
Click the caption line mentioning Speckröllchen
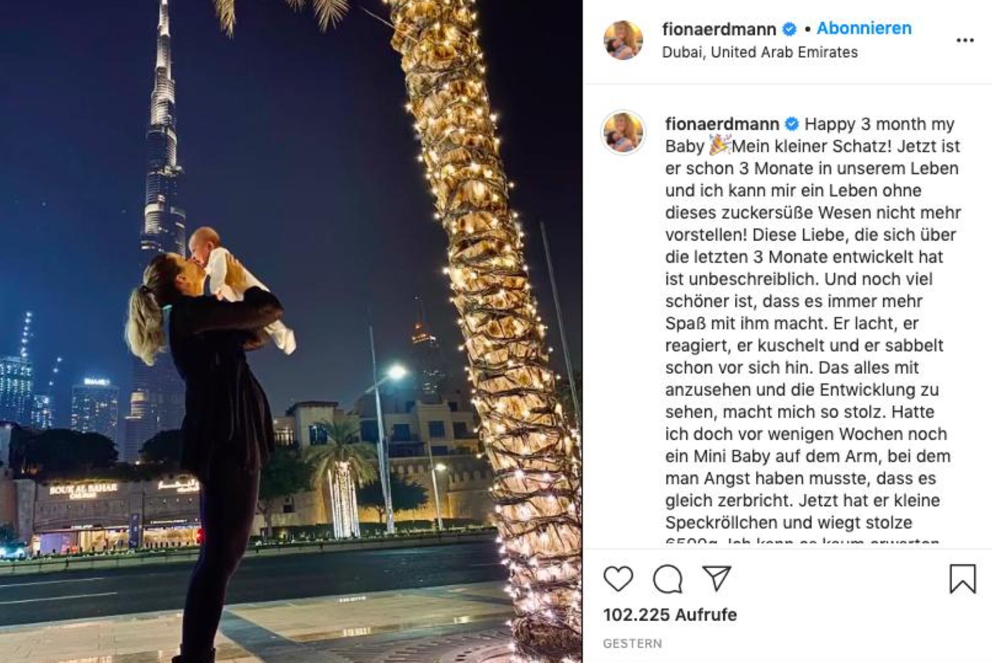(x=789, y=523)
